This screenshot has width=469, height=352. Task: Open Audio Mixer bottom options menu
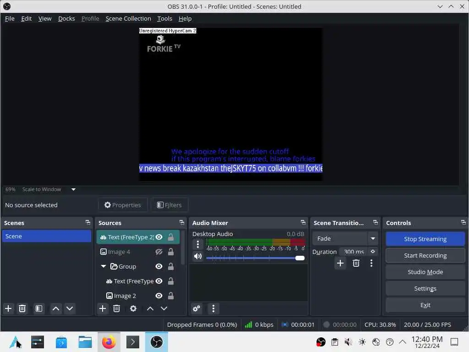pyautogui.click(x=213, y=308)
